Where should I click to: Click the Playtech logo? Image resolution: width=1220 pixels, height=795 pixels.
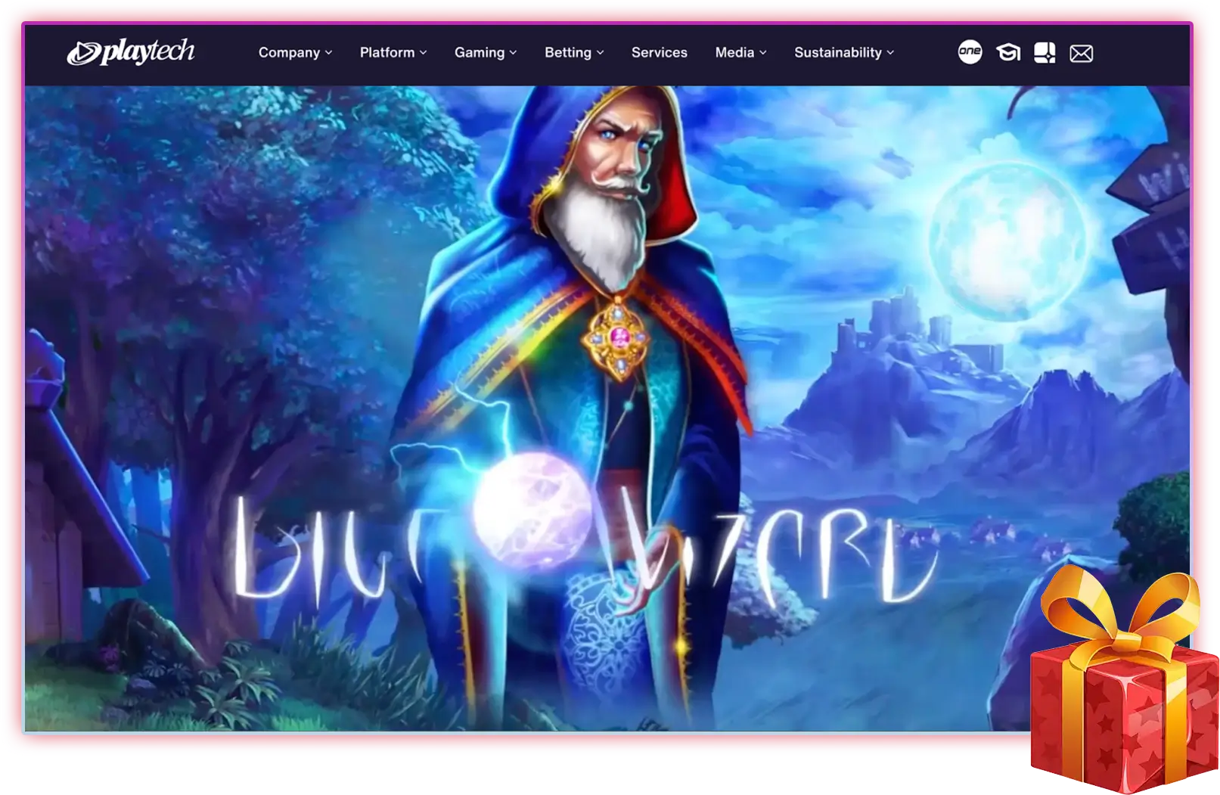[x=131, y=52]
